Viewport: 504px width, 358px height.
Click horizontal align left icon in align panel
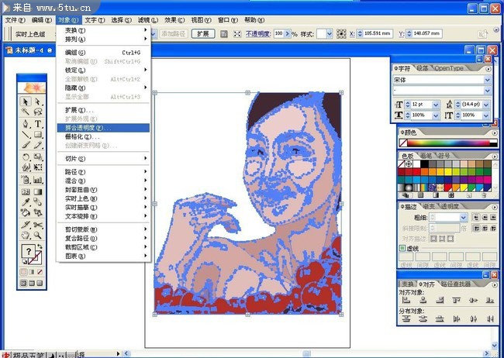click(406, 300)
